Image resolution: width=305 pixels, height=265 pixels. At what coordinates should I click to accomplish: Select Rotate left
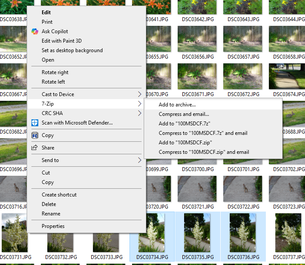coord(86,82)
